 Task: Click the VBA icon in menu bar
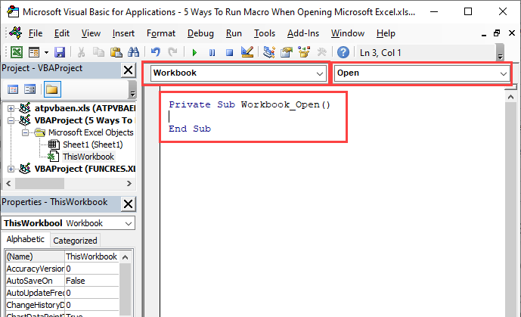point(16,33)
